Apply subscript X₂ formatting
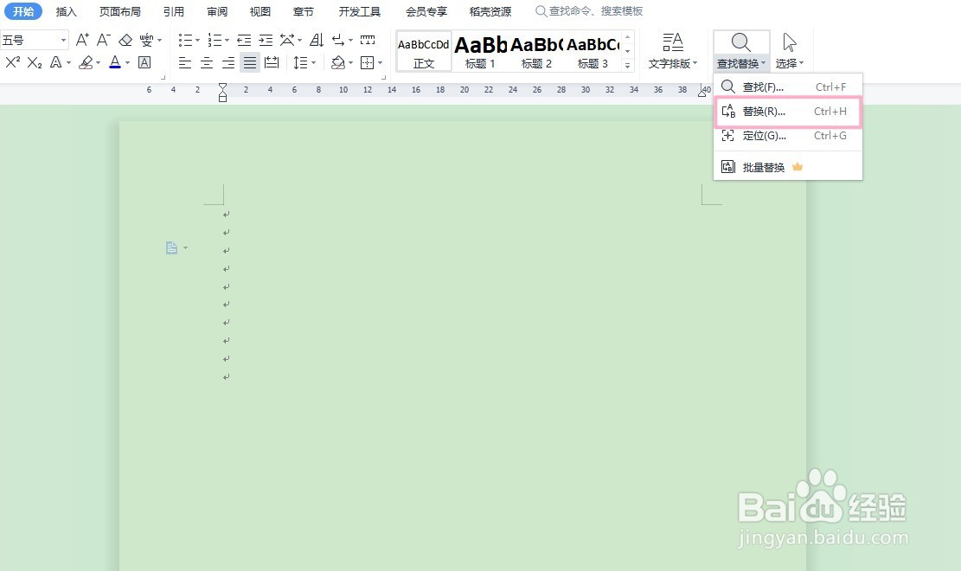This screenshot has width=961, height=571. [35, 62]
